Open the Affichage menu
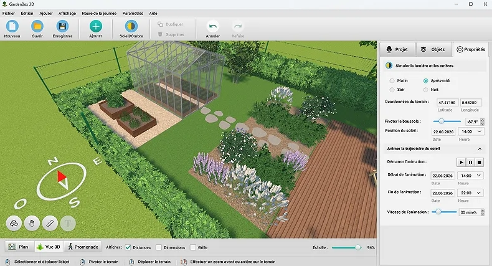 67,14
